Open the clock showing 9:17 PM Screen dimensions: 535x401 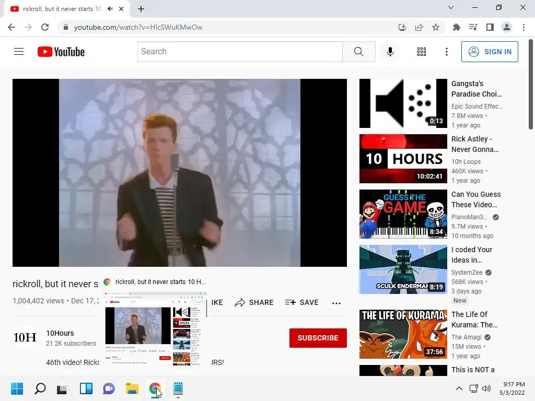point(512,388)
